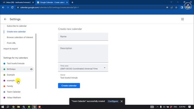Open File Explorer from the taskbar
Screen dimensions: 194x109
click(18, 107)
